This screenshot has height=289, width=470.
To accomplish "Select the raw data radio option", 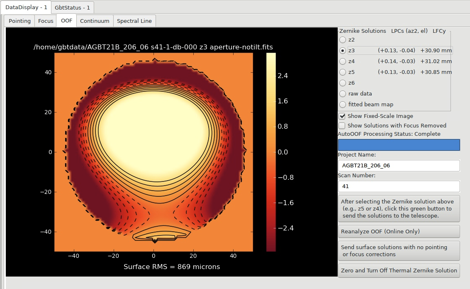I will 343,93.
